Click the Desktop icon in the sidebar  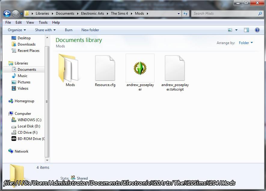click(x=14, y=38)
